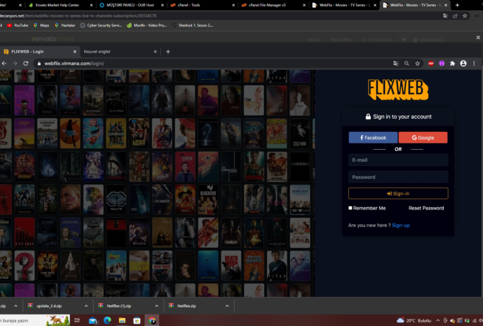
Task: Click the translate icon in the codecanyon address bar
Action: 445,16
